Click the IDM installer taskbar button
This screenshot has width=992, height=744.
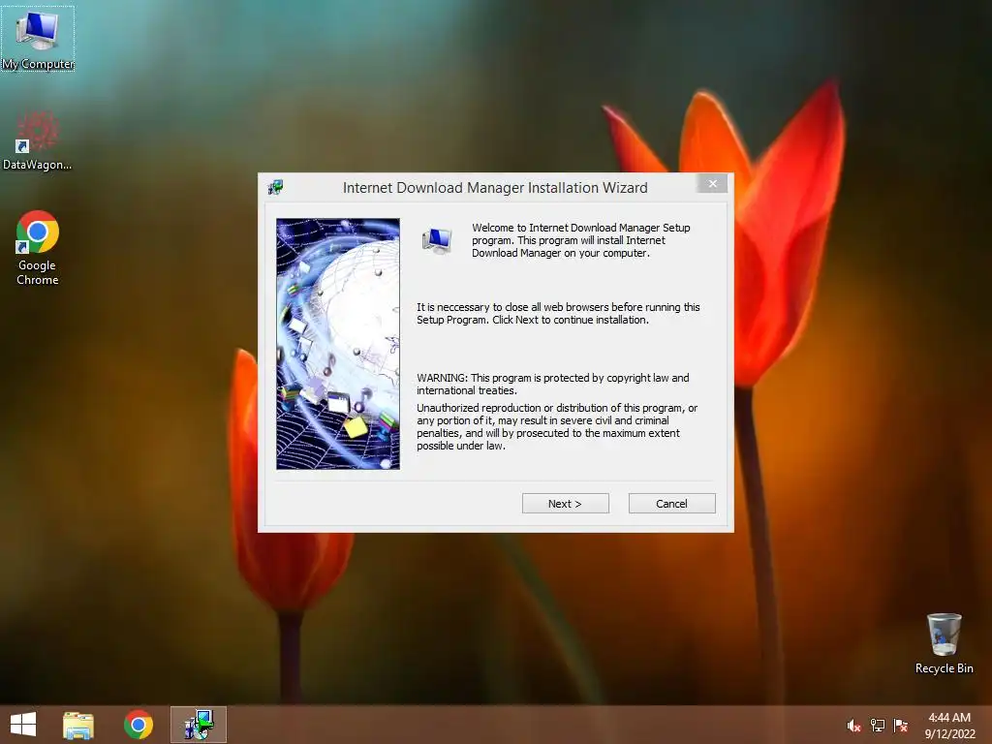click(x=199, y=725)
